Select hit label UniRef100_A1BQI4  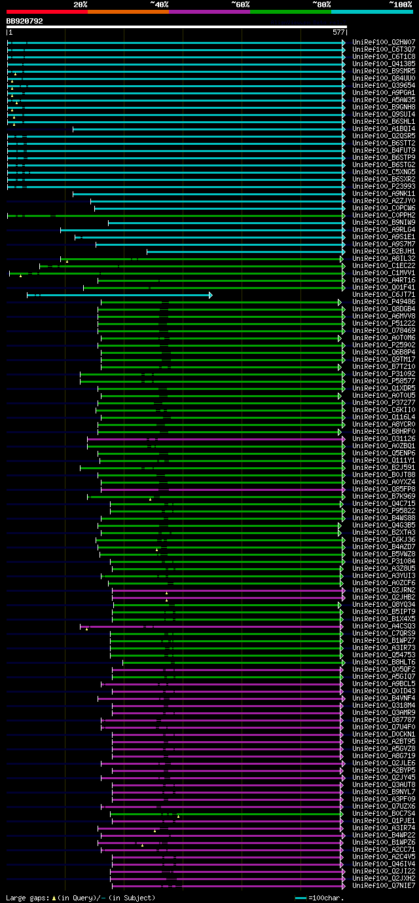(x=384, y=128)
